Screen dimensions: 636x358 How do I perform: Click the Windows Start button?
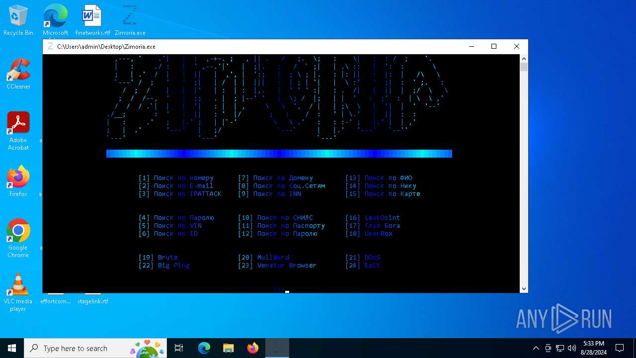(12, 348)
